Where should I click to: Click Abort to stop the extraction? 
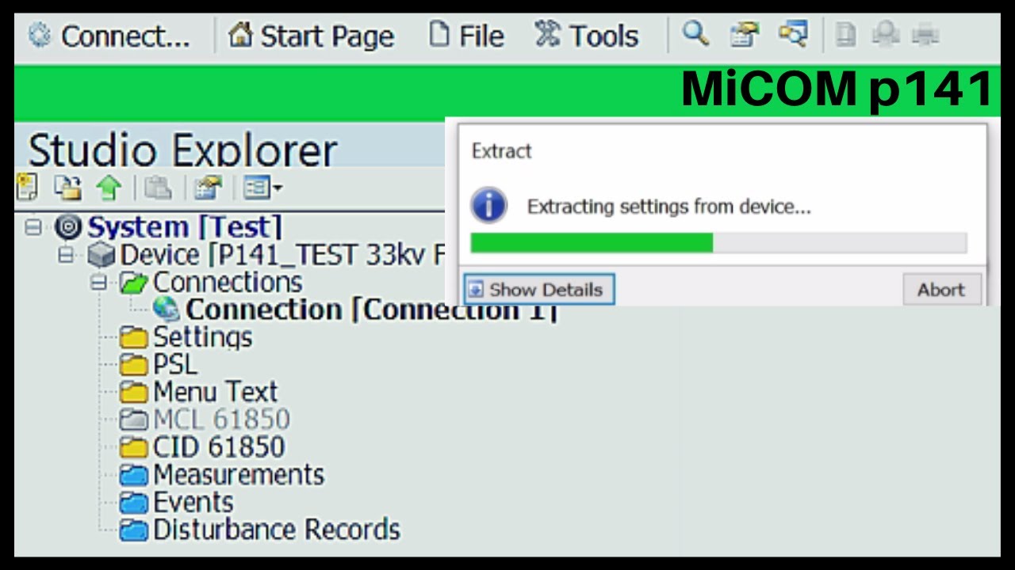coord(941,290)
